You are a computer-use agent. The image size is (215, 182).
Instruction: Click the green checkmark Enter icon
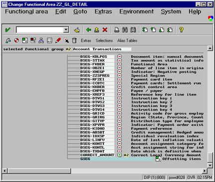[x=7, y=30]
